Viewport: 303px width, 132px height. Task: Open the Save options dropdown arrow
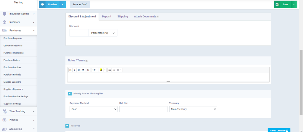click(294, 4)
